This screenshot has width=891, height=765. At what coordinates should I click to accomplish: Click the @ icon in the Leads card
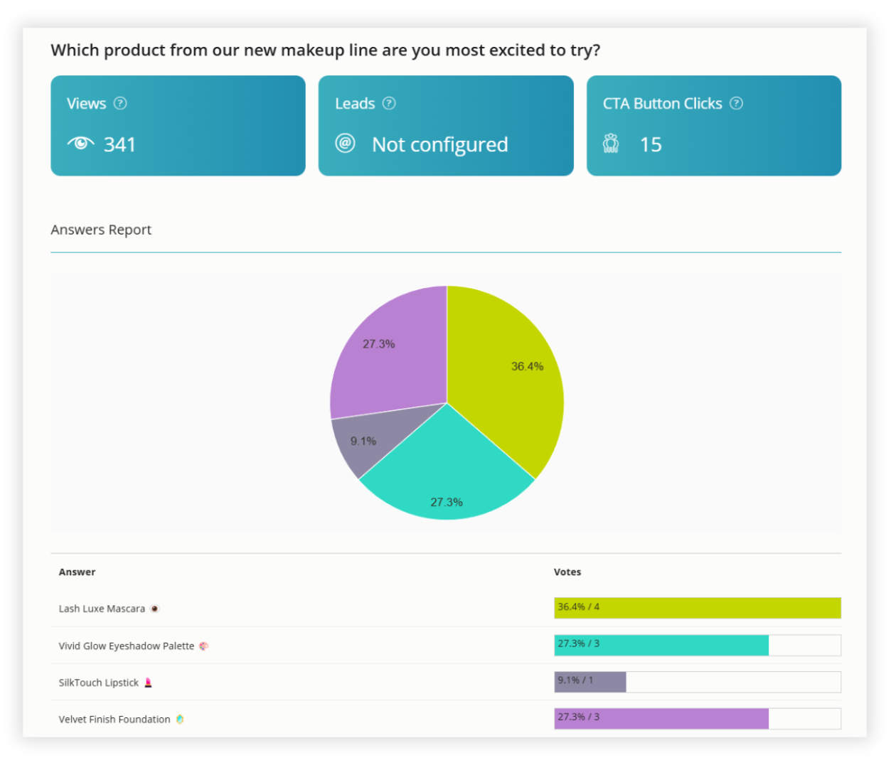[x=347, y=144]
